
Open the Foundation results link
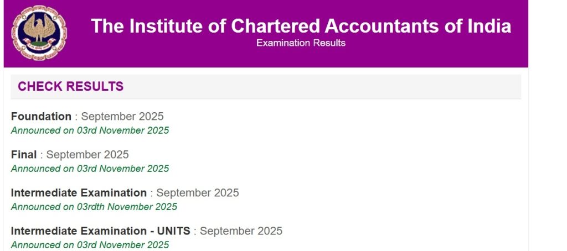pos(41,117)
